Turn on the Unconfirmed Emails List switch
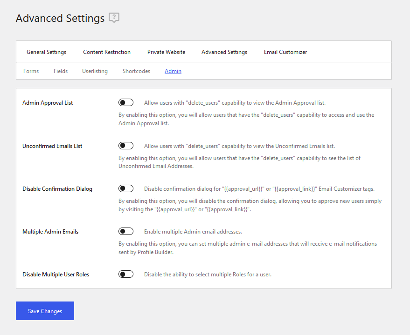410x335 pixels. [126, 146]
